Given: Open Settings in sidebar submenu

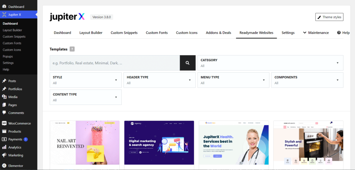Looking at the screenshot, I should (8, 63).
